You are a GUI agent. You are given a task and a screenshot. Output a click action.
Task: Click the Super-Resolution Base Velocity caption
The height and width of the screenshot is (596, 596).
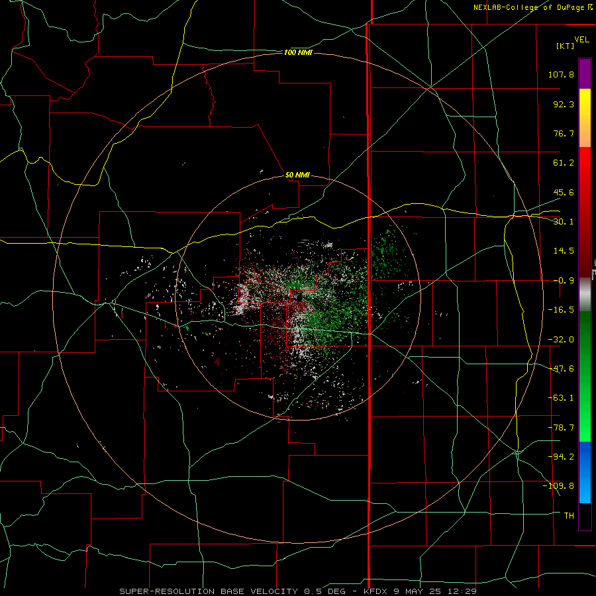(x=298, y=591)
